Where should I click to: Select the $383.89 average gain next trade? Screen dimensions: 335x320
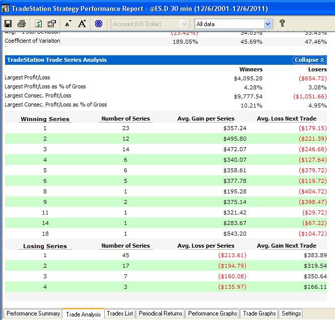click(315, 255)
